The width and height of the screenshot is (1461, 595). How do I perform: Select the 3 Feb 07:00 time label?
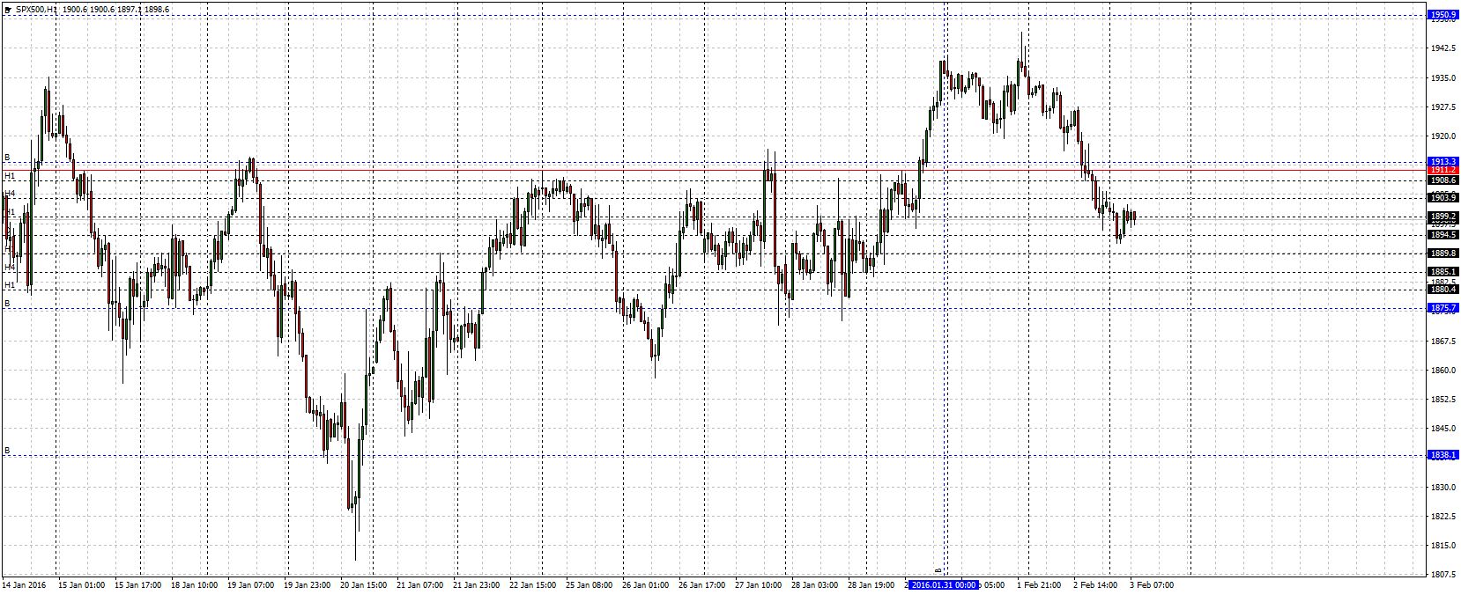tap(1151, 584)
